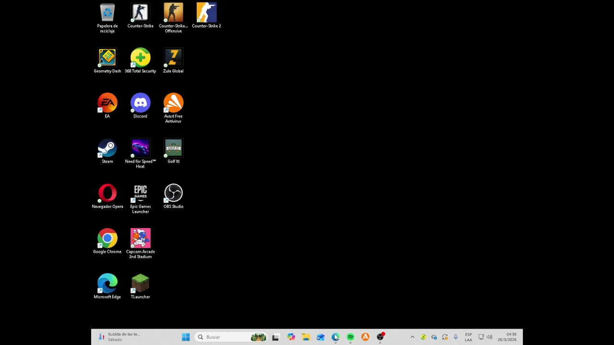Screen dimensions: 614x345
Task: Select the Counter-Strike desktop shortcut
Action: pyautogui.click(x=140, y=16)
